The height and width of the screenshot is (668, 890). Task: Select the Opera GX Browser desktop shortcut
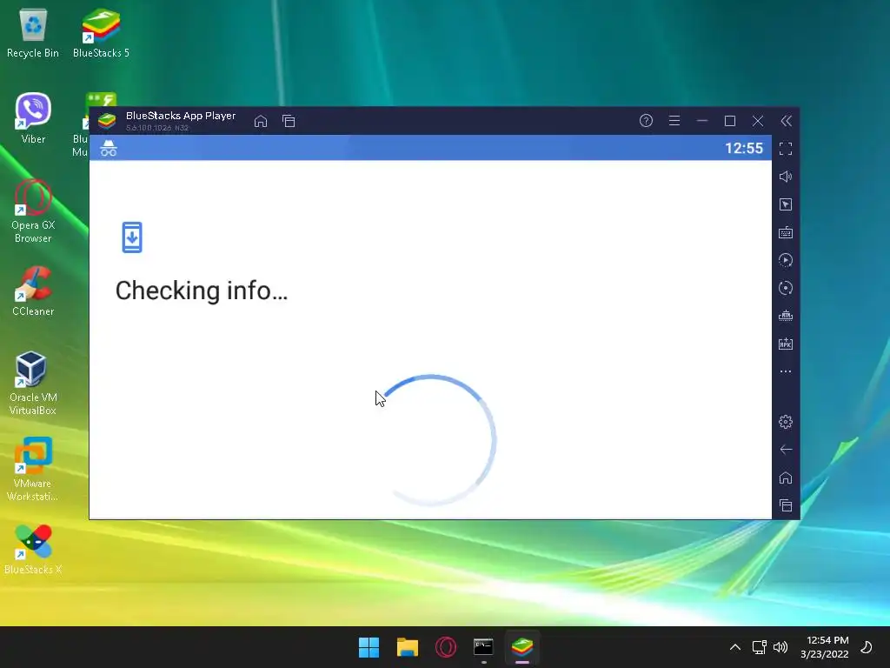33,211
